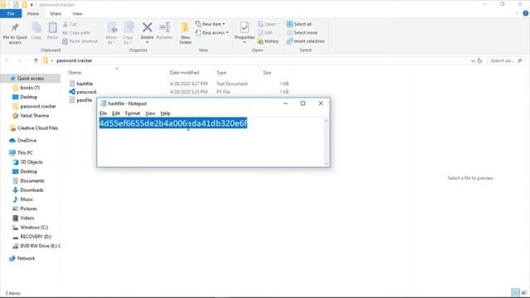Go up one folder level arrow
The image size is (530, 298).
tap(36, 60)
